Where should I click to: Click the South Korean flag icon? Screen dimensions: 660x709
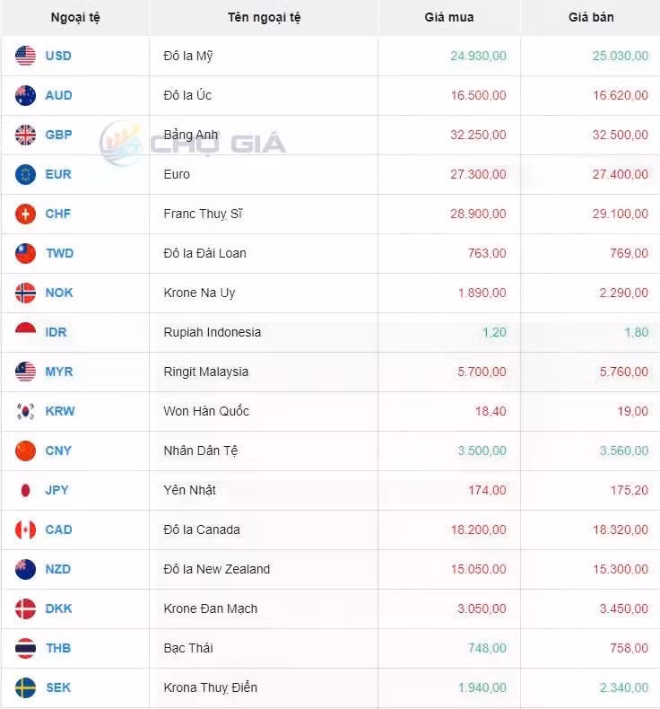[x=25, y=411]
